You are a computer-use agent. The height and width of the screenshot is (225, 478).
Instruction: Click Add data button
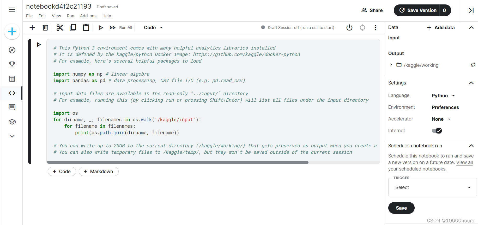[441, 28]
